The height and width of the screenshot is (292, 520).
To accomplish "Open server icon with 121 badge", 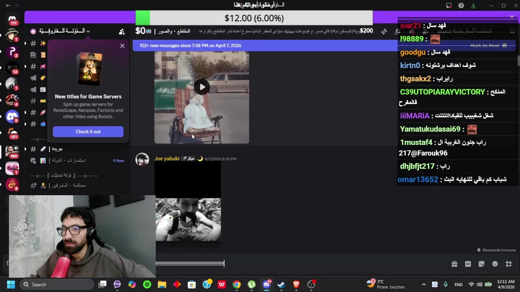I will point(12,133).
